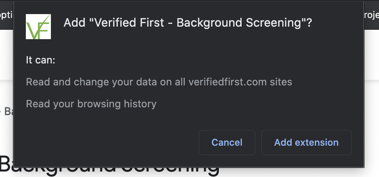This screenshot has width=379, height=177.
Task: Dismiss the dialog with Cancel
Action: [x=227, y=143]
